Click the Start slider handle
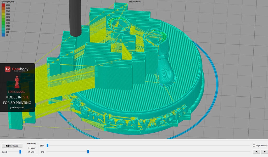Viewport: 268px width, 157px height. [x=47, y=145]
